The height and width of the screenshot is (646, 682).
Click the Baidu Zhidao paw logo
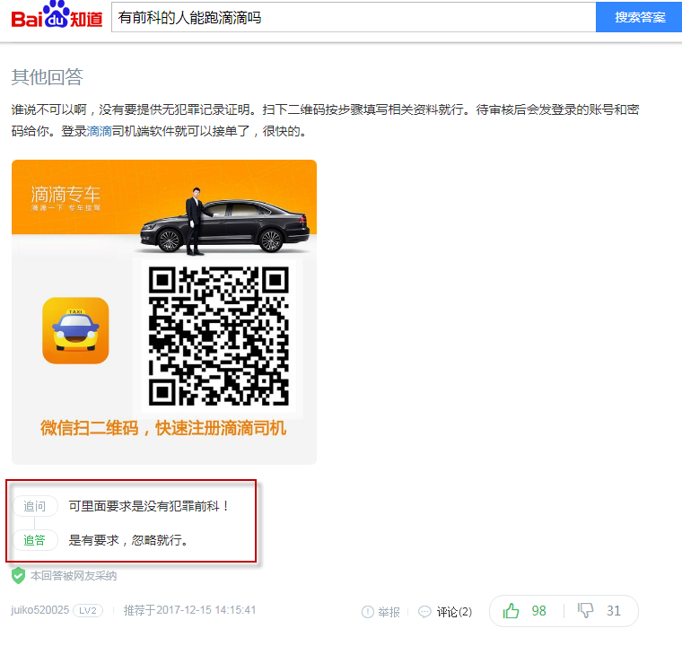coord(57,18)
